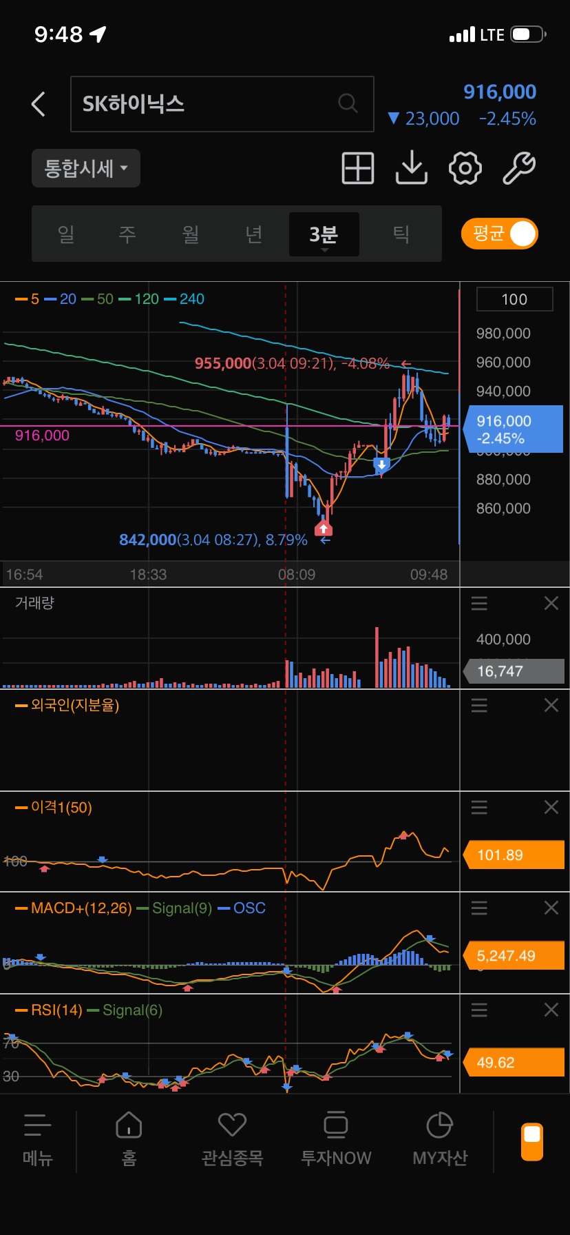Screen dimensions: 570x1235
Task: Select the 주 period tab
Action: pyautogui.click(x=127, y=234)
